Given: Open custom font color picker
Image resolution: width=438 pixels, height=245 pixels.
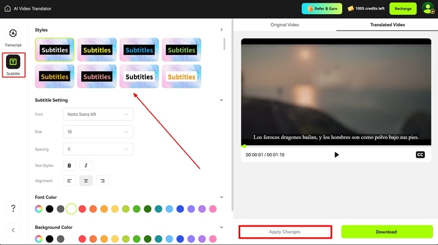Looking at the screenshot, I should click(39, 209).
